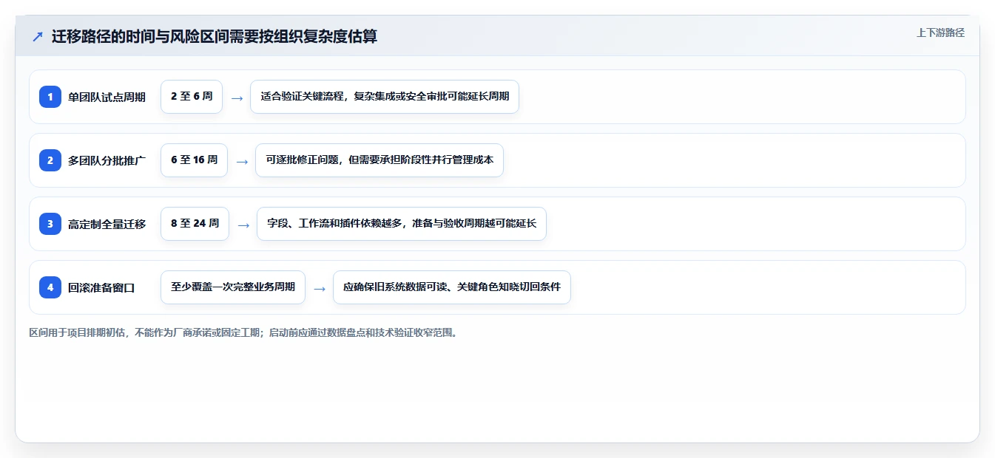Screen dimensions: 995x458
Task: Click the arrow after 2 至 6 周
Action: coord(237,98)
